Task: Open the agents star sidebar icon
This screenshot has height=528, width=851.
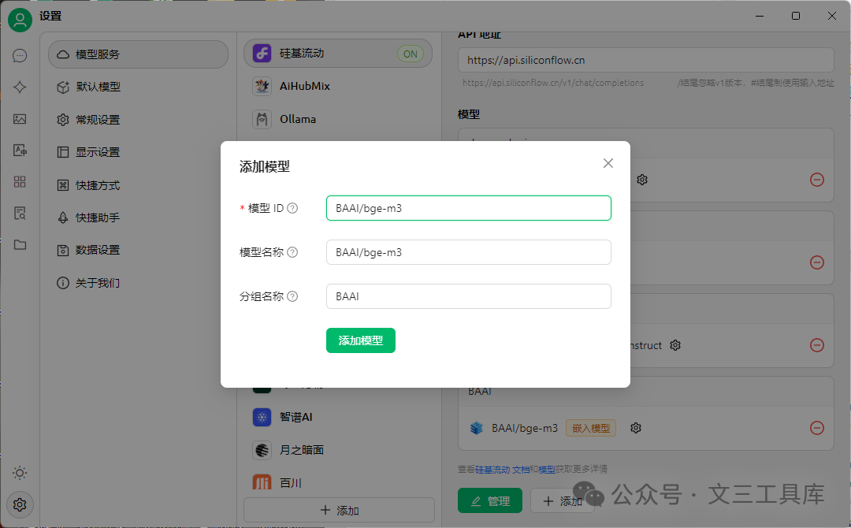Action: [20, 87]
